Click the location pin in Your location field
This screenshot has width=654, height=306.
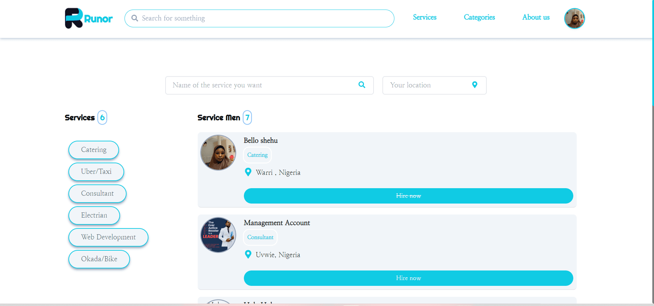click(x=474, y=85)
